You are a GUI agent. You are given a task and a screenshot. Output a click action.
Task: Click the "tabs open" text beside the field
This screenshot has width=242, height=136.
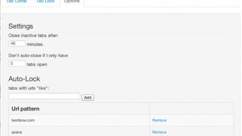click(37, 64)
